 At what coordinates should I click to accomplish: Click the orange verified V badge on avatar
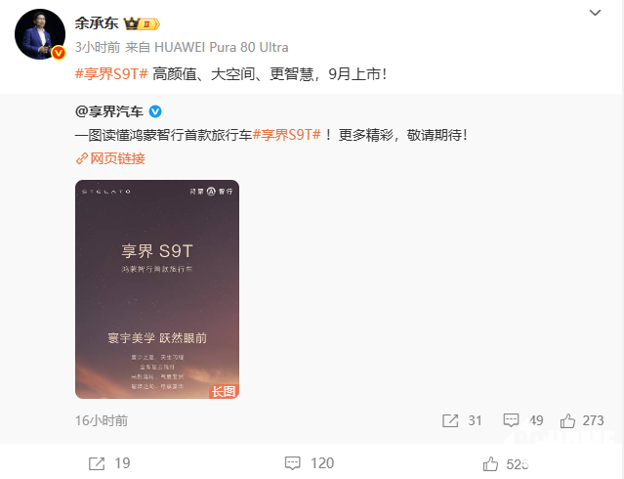tap(59, 53)
